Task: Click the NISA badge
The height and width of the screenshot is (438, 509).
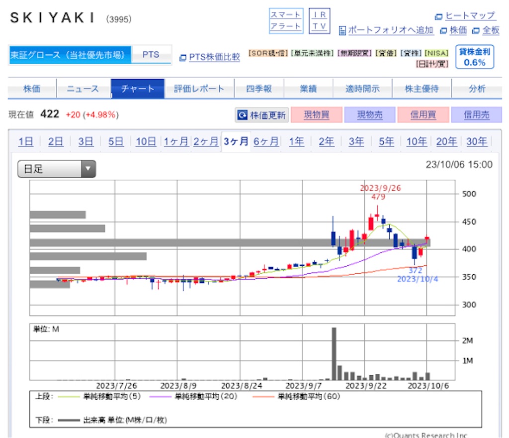Action: [436, 53]
